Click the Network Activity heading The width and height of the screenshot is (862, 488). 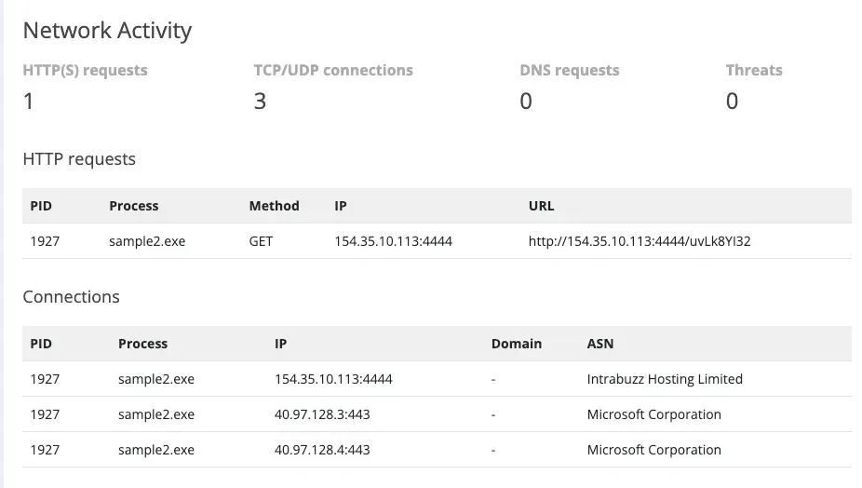click(107, 30)
